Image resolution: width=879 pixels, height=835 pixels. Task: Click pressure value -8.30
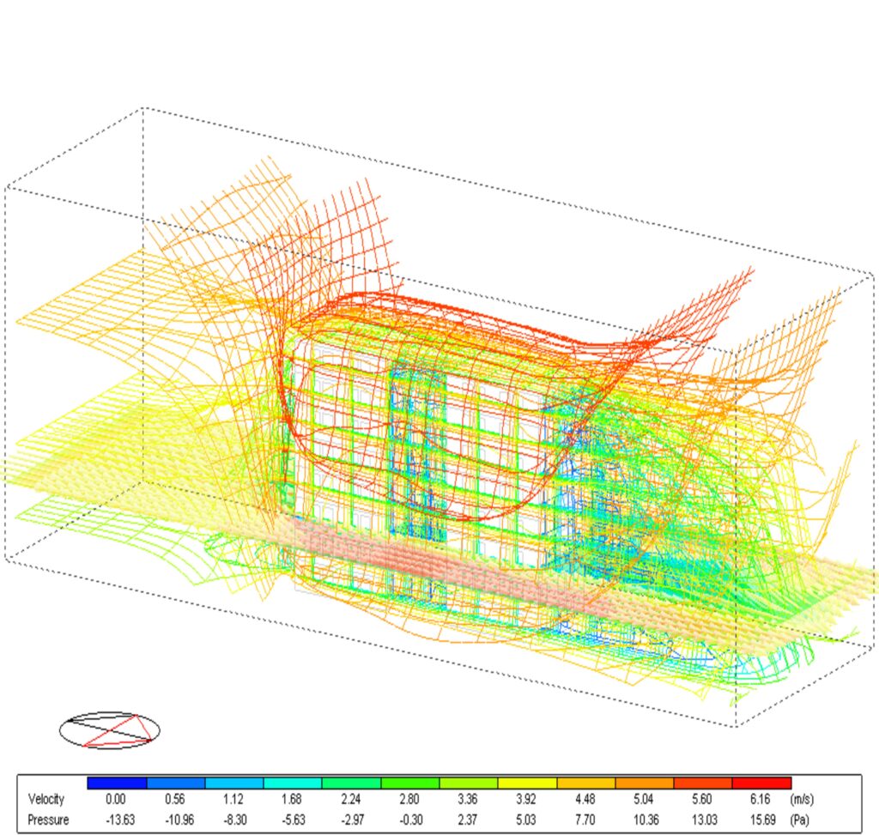coord(235,820)
